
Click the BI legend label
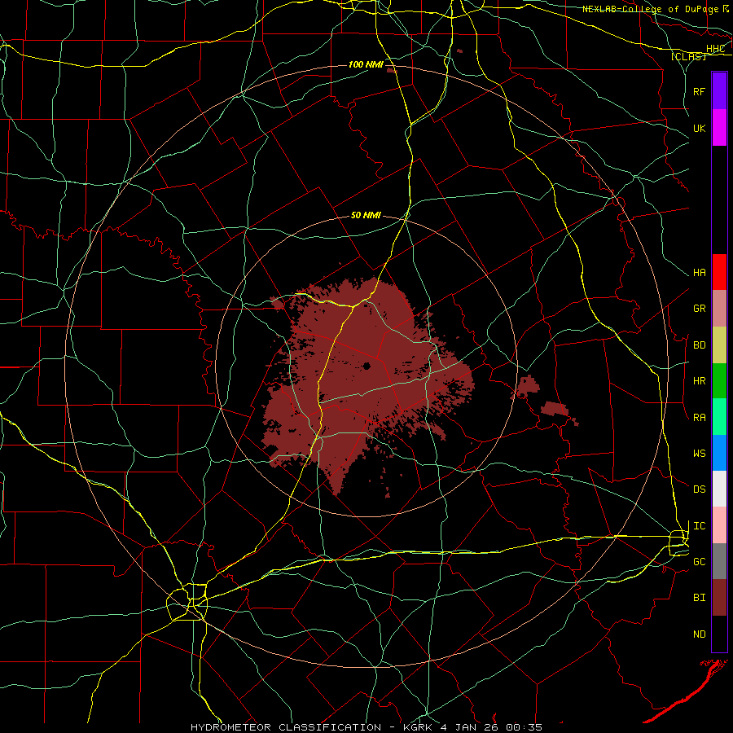click(x=699, y=598)
